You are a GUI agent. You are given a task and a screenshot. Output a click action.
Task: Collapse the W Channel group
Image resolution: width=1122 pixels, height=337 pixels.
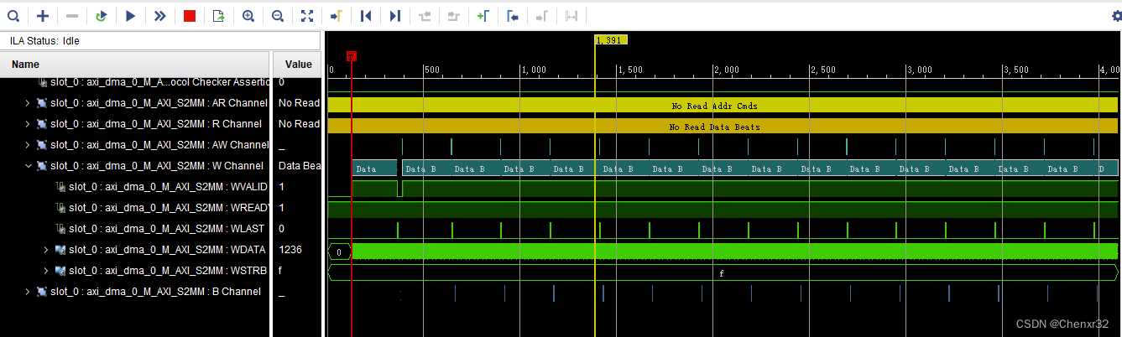pyautogui.click(x=27, y=166)
